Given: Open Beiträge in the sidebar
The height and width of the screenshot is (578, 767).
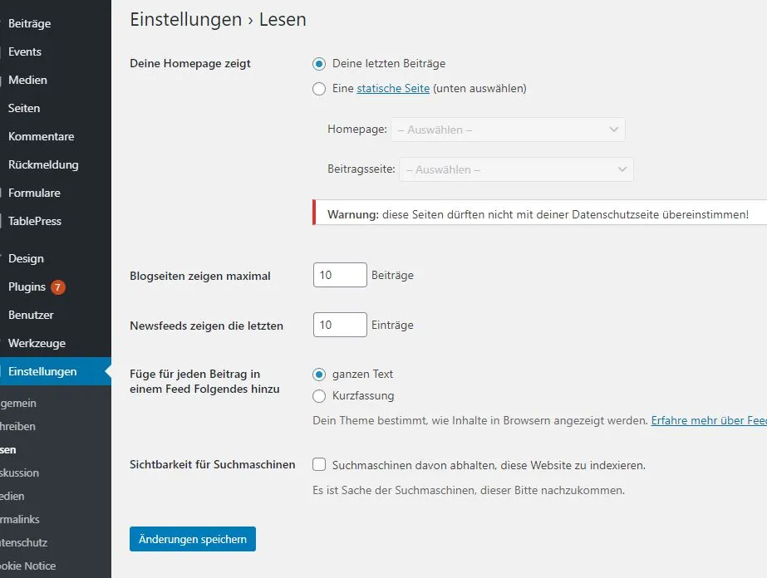Looking at the screenshot, I should coord(29,23).
